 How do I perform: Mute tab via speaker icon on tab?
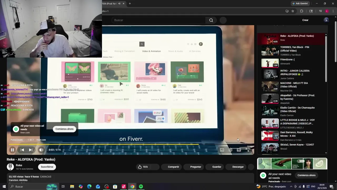119,3
